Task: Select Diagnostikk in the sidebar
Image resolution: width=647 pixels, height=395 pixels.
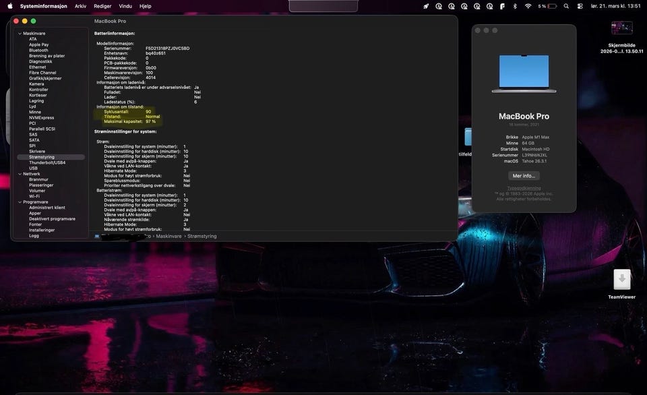Action: (x=40, y=61)
